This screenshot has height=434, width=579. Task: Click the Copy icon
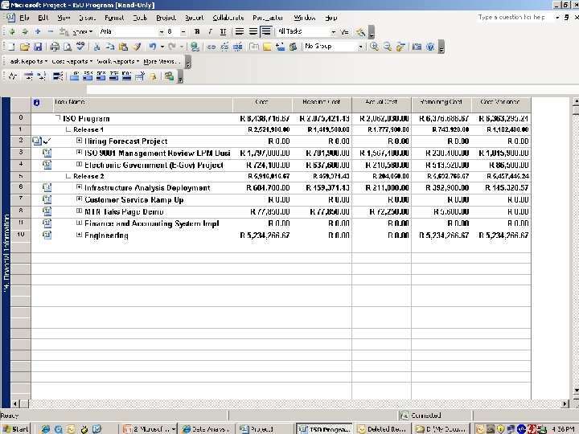click(x=110, y=47)
